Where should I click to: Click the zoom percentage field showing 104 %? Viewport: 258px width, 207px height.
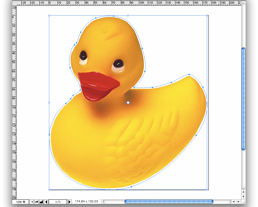[21, 202]
